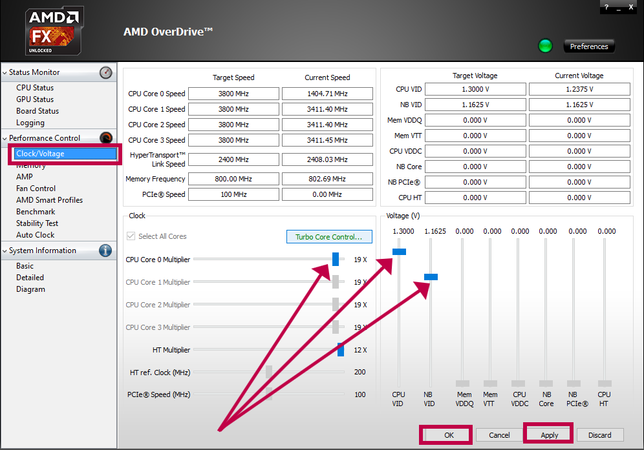The width and height of the screenshot is (644, 450).
Task: Click the CPU VID target voltage field
Action: click(476, 89)
